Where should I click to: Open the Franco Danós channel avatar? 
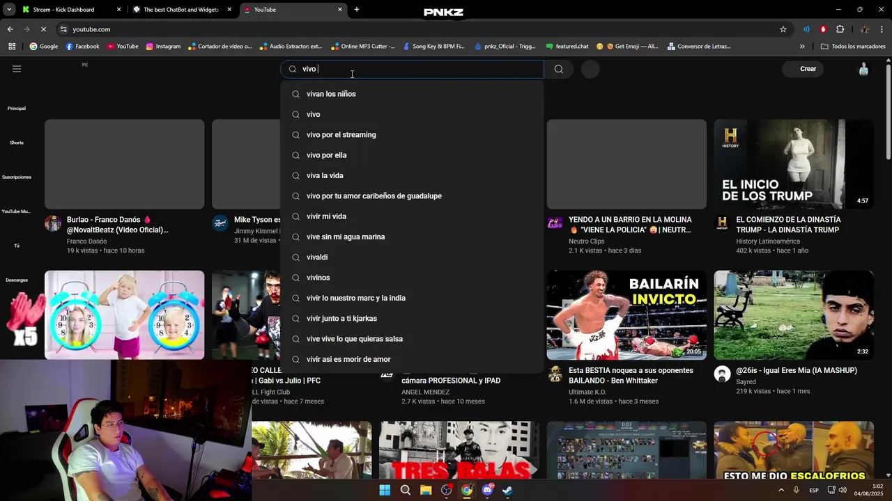click(53, 223)
